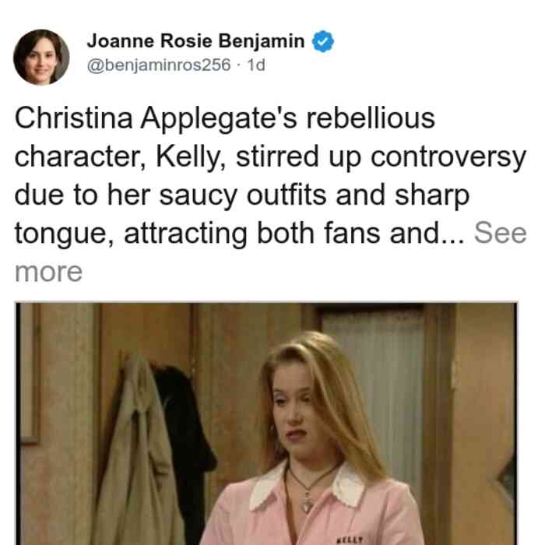The width and height of the screenshot is (545, 545).
Task: Visit the @benjaminros256 handle
Action: [159, 65]
